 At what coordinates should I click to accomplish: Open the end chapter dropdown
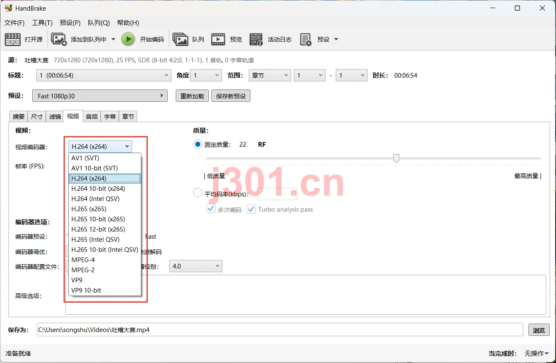pos(351,75)
